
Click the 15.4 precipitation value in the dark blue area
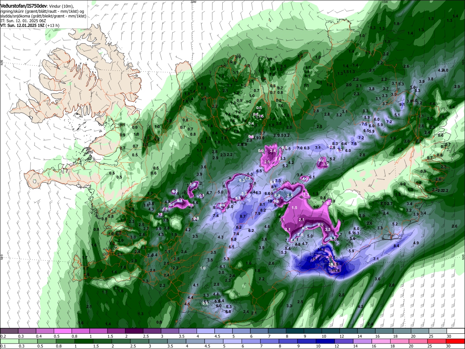tap(335, 270)
